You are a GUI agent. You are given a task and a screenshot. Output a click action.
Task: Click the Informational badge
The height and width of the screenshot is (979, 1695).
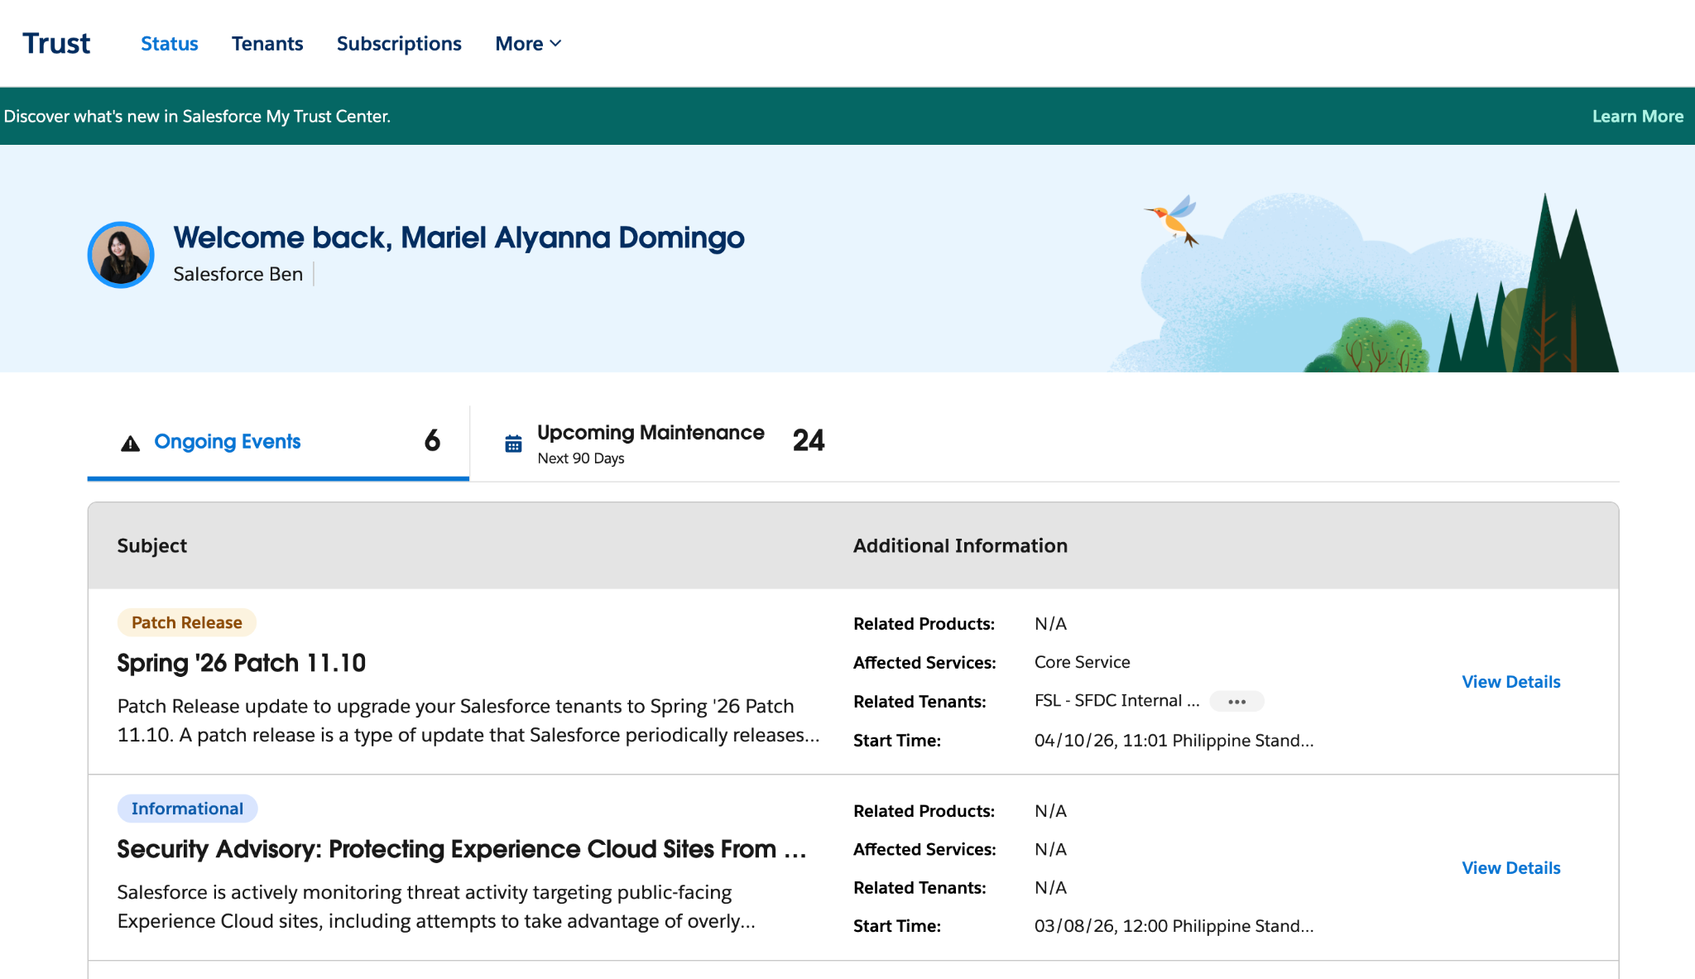[x=187, y=809]
